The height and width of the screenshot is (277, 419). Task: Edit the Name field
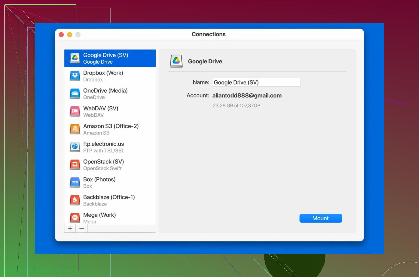256,82
